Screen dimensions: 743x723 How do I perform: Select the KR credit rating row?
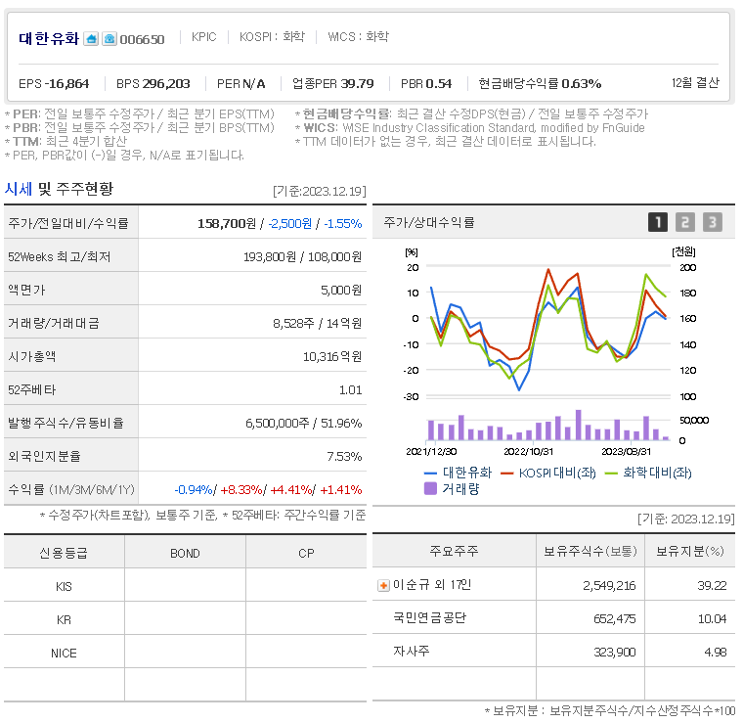(x=186, y=619)
